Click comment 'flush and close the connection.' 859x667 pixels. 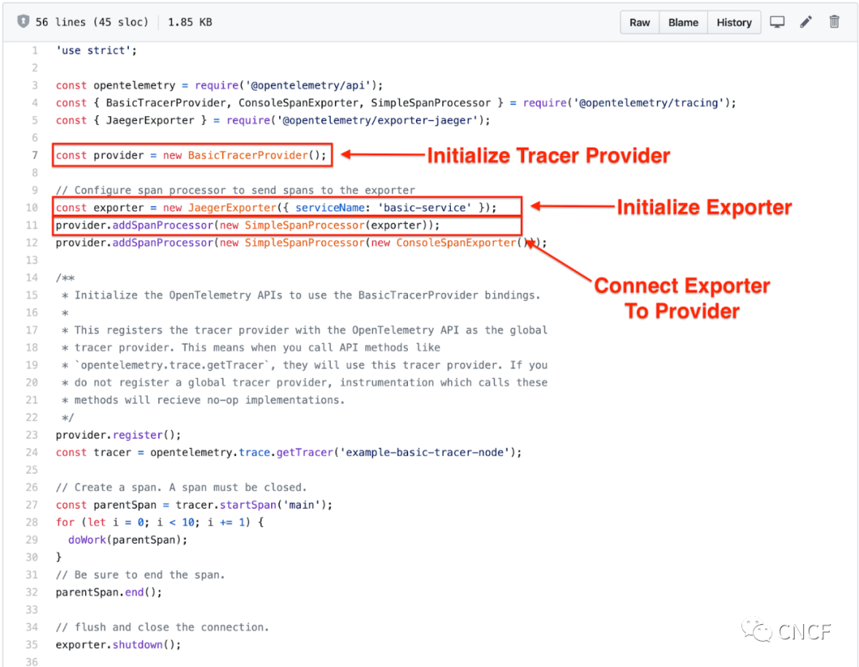(162, 627)
